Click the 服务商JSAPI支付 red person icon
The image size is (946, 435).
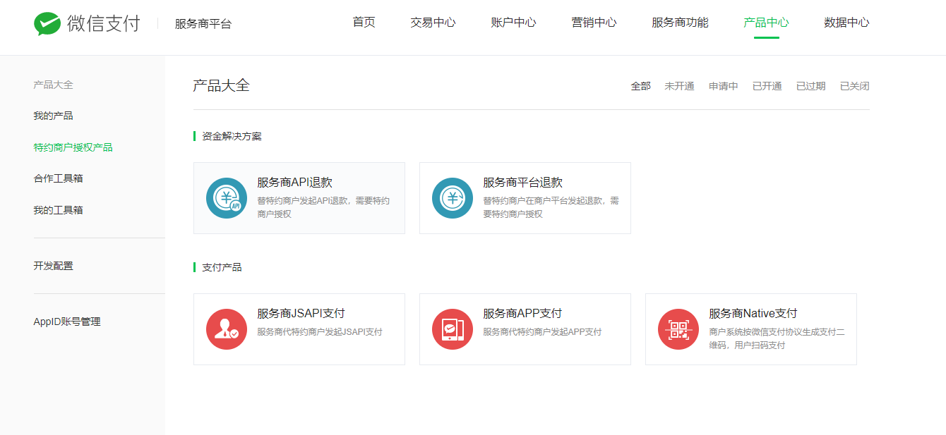tap(227, 329)
